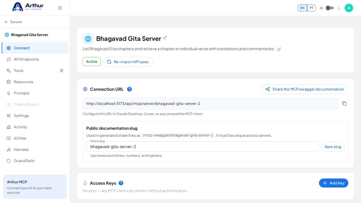The height and width of the screenshot is (203, 361).
Task: Click the Save slug button
Action: [333, 147]
